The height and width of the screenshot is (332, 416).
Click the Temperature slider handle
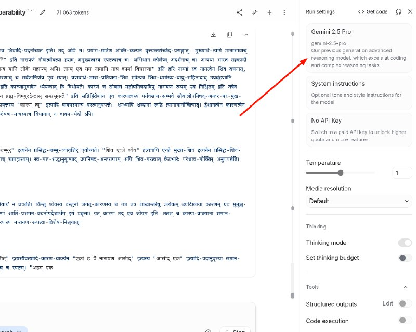point(341,173)
